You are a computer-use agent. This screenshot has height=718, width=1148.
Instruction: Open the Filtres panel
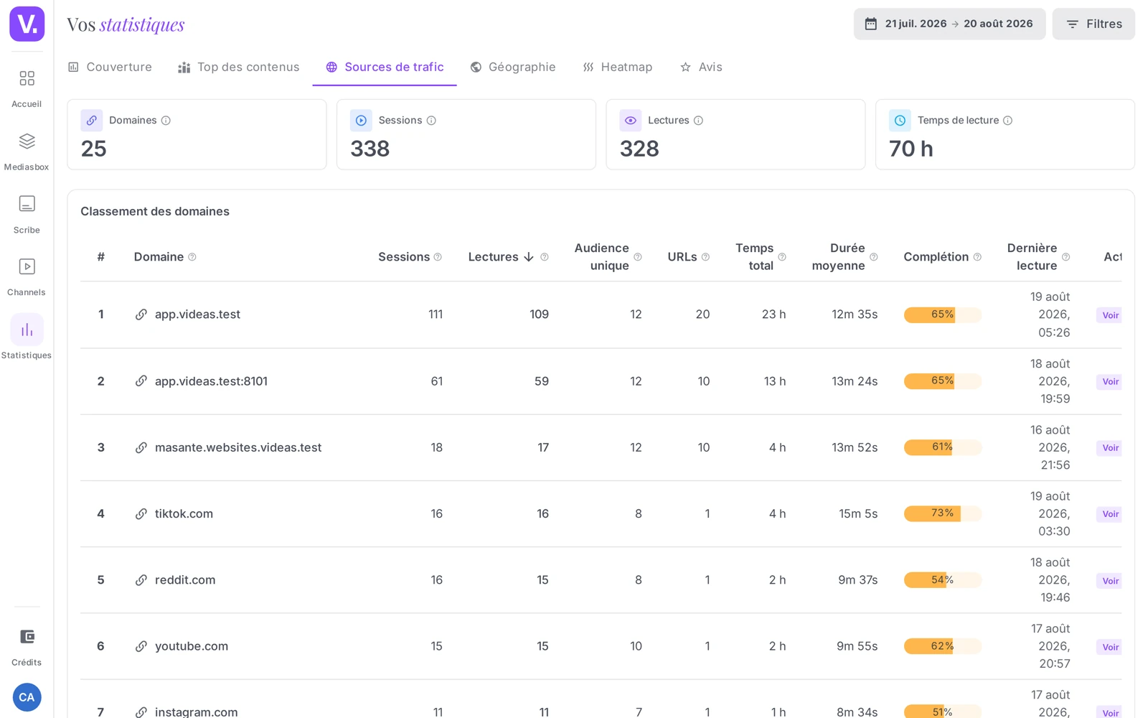pos(1093,24)
